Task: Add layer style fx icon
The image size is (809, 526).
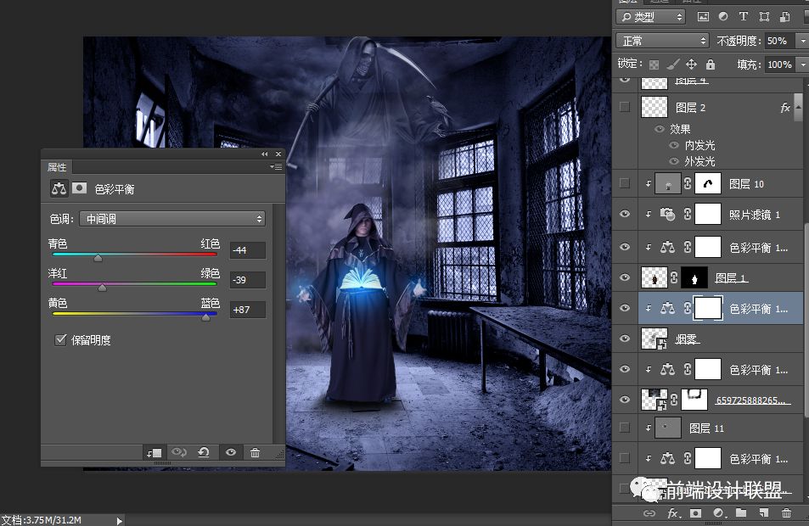Action: [x=673, y=513]
